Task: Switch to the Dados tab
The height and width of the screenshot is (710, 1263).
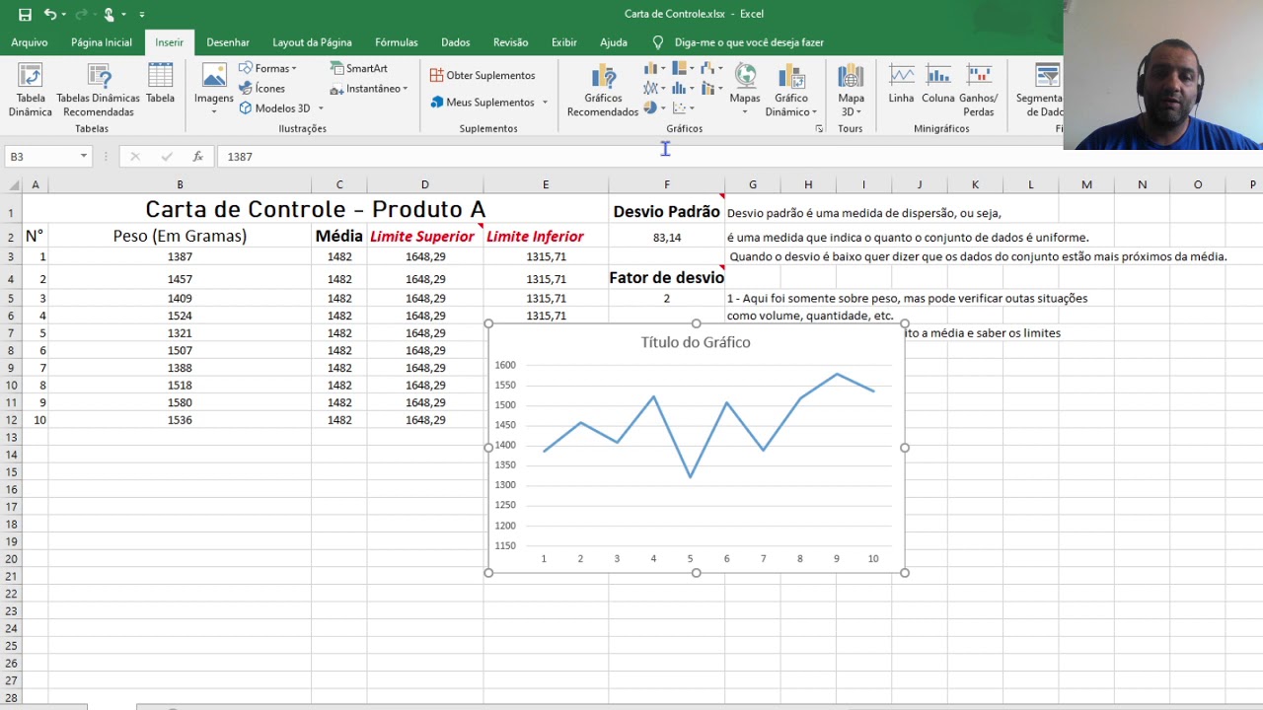Action: click(456, 42)
